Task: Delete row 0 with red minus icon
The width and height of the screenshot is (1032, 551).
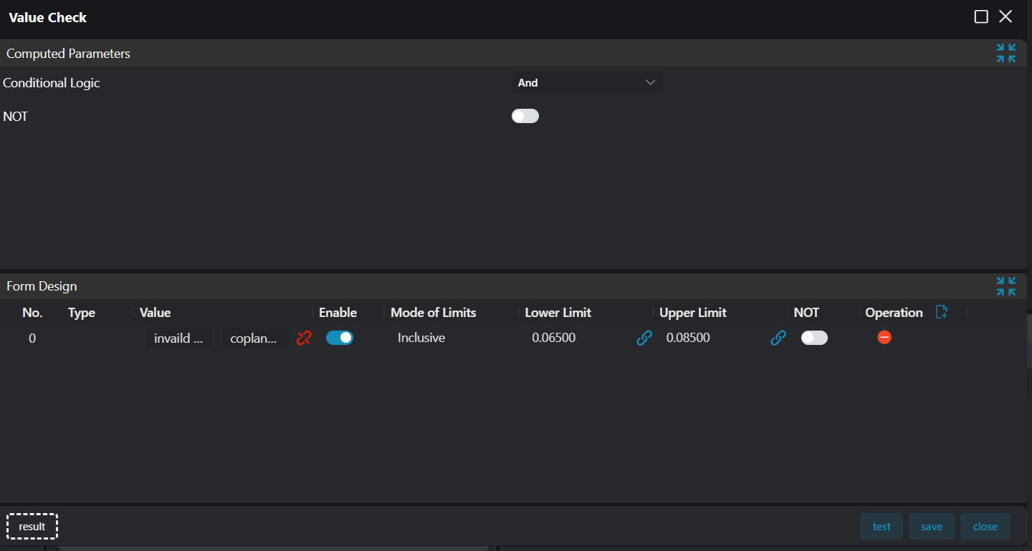Action: [884, 337]
